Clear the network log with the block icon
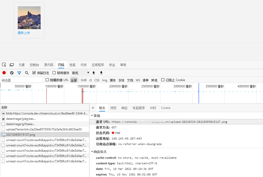 (x=12, y=73)
